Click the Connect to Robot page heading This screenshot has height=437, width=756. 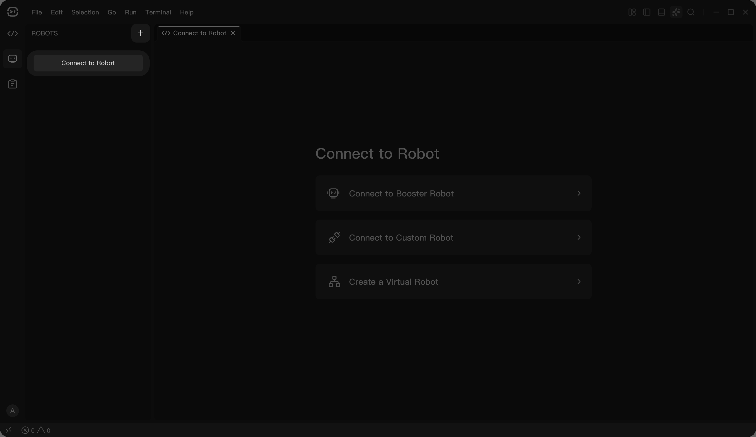click(x=377, y=153)
